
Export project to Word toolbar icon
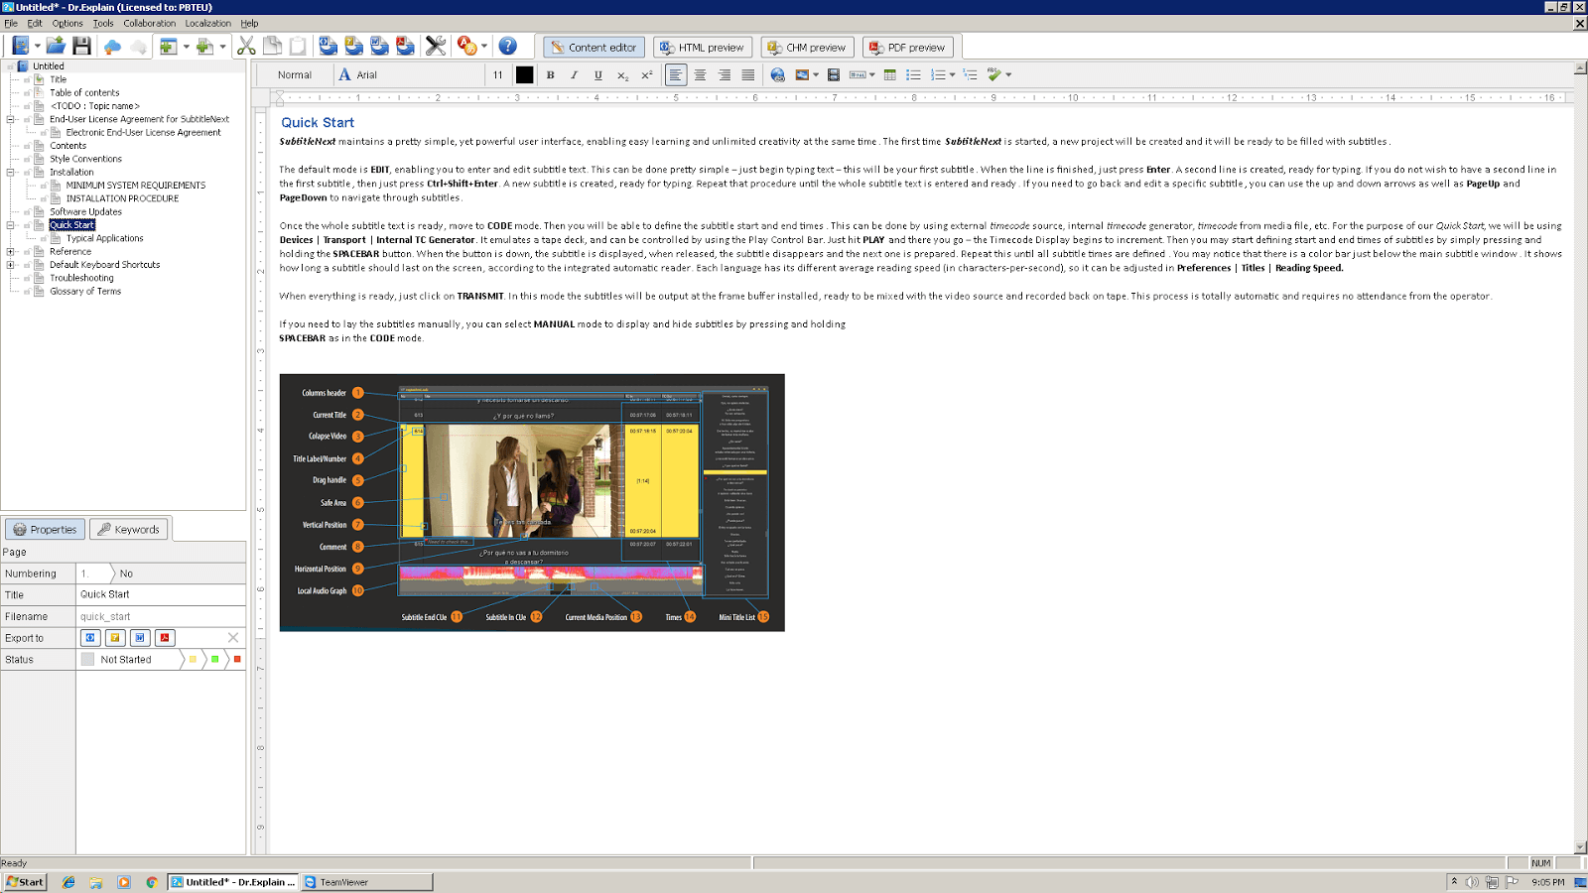tap(380, 46)
